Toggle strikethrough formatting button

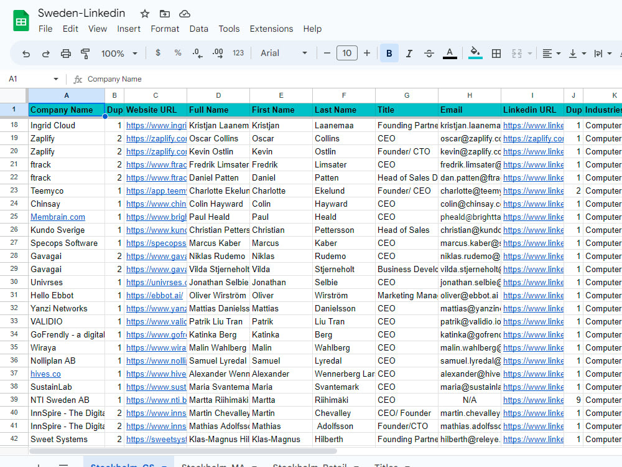tap(429, 53)
